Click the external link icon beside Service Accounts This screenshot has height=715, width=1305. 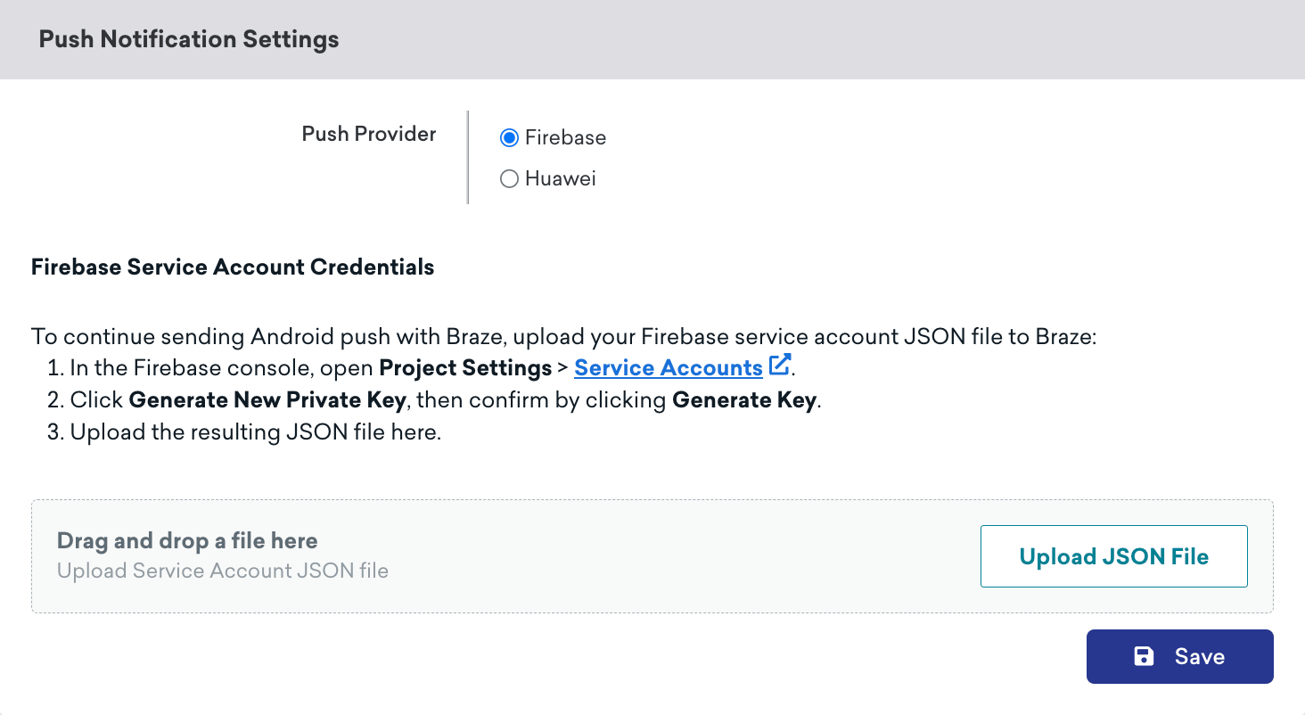pyautogui.click(x=780, y=366)
